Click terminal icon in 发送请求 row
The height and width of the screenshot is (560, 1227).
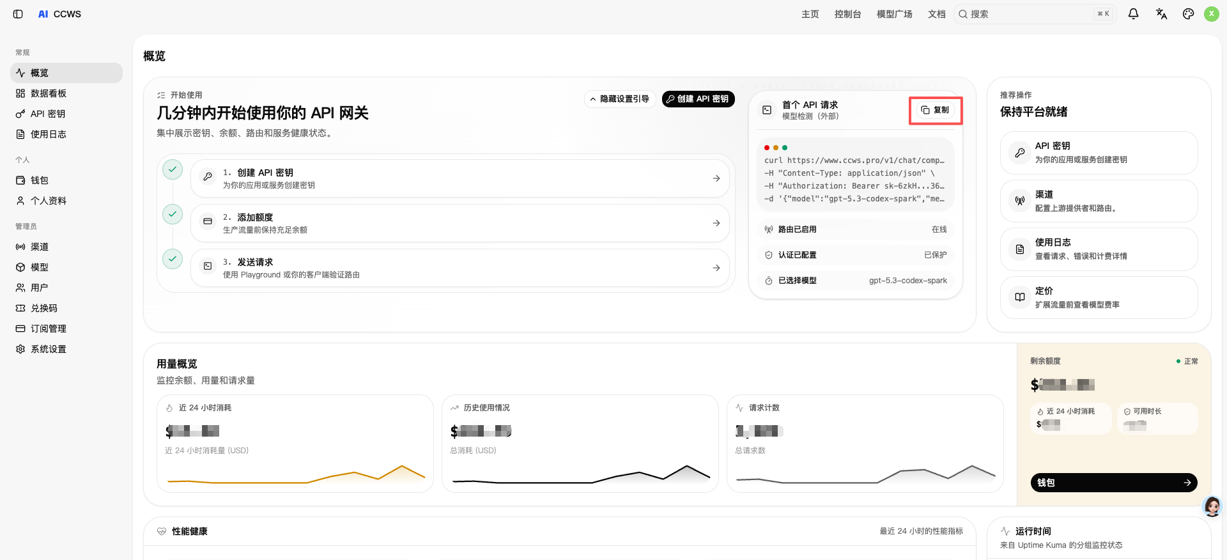(208, 266)
